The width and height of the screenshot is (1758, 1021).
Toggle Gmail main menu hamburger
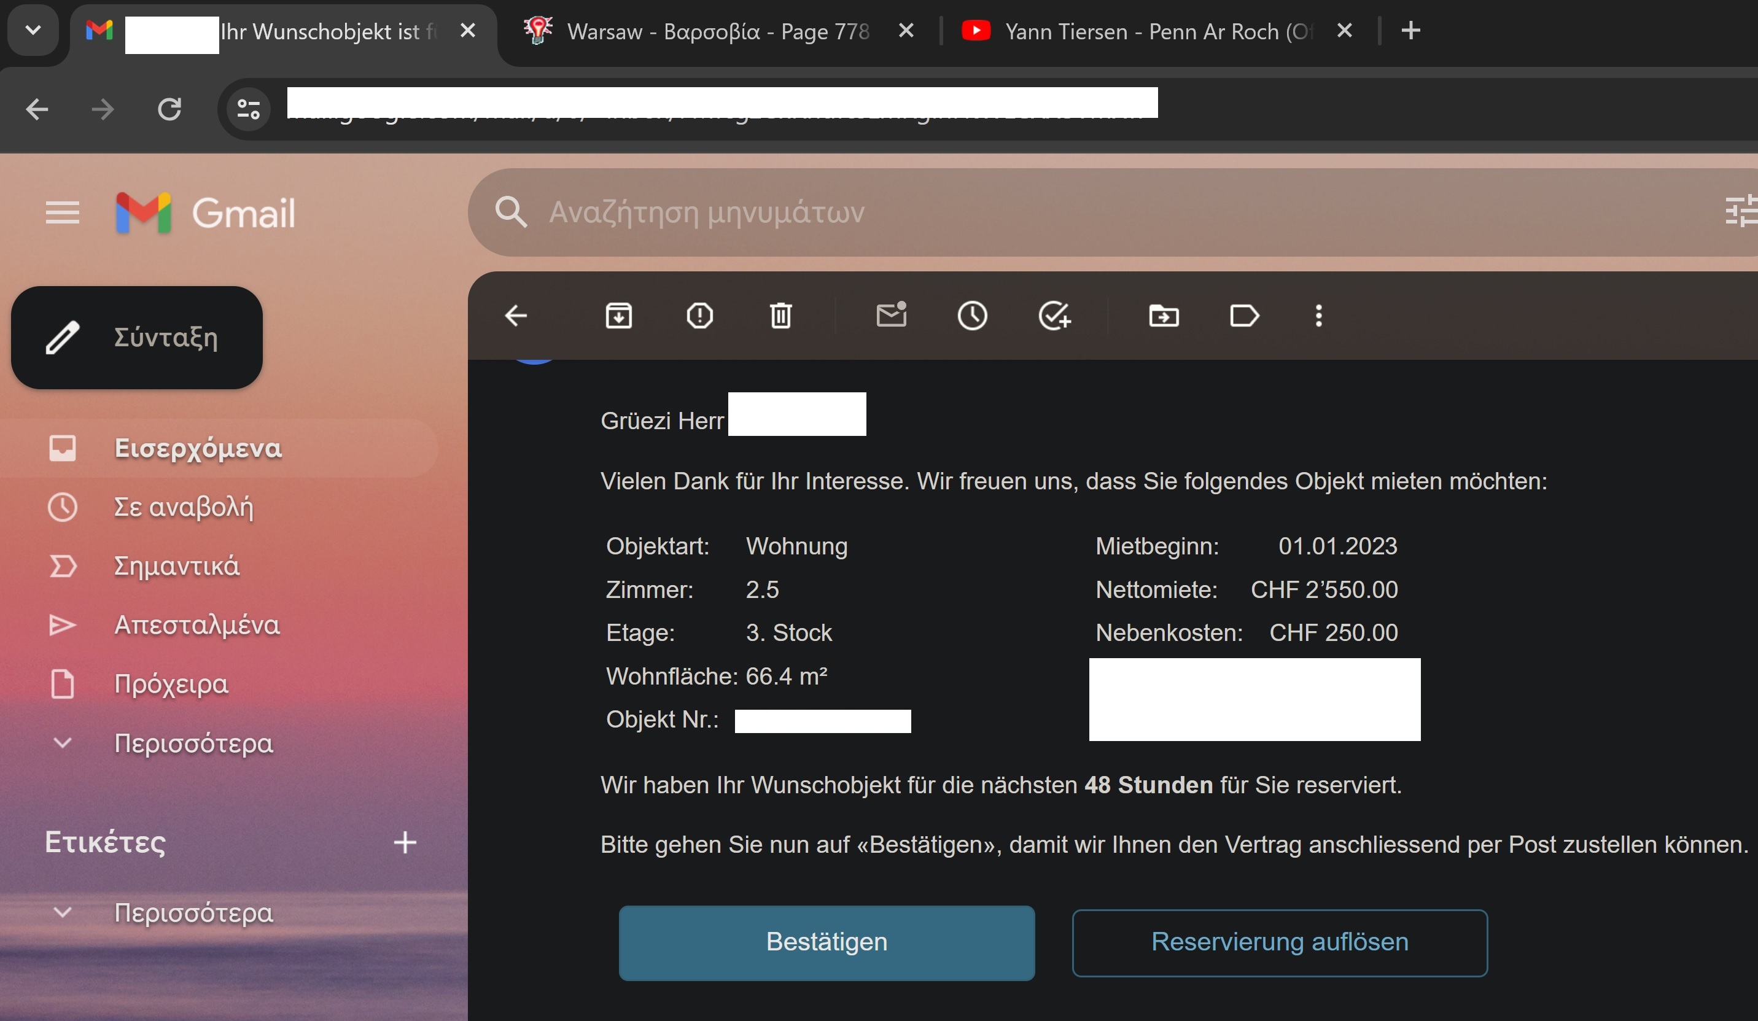point(63,212)
